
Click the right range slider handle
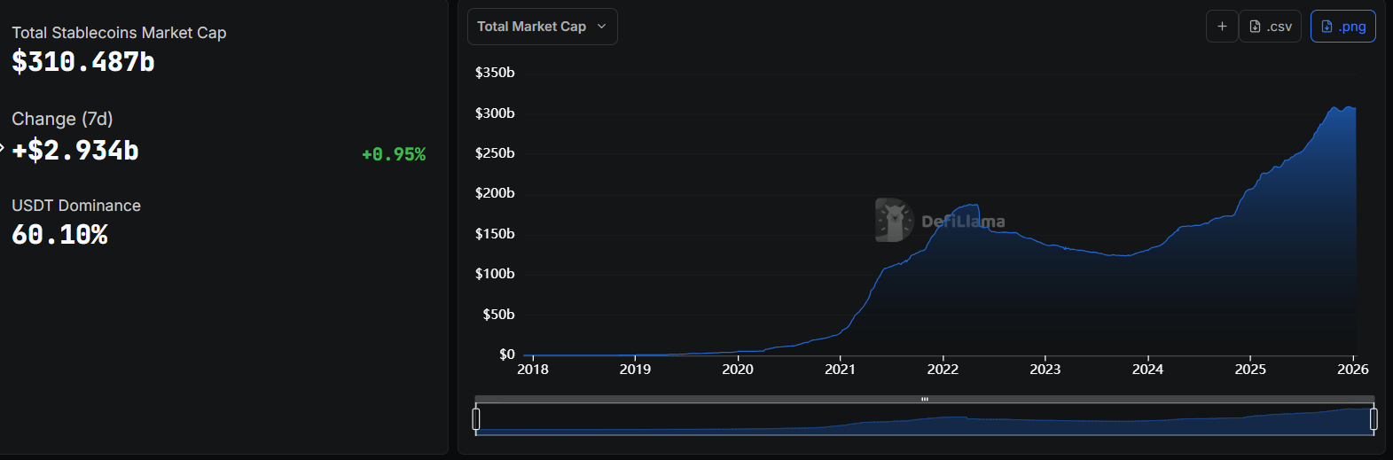tap(1373, 418)
